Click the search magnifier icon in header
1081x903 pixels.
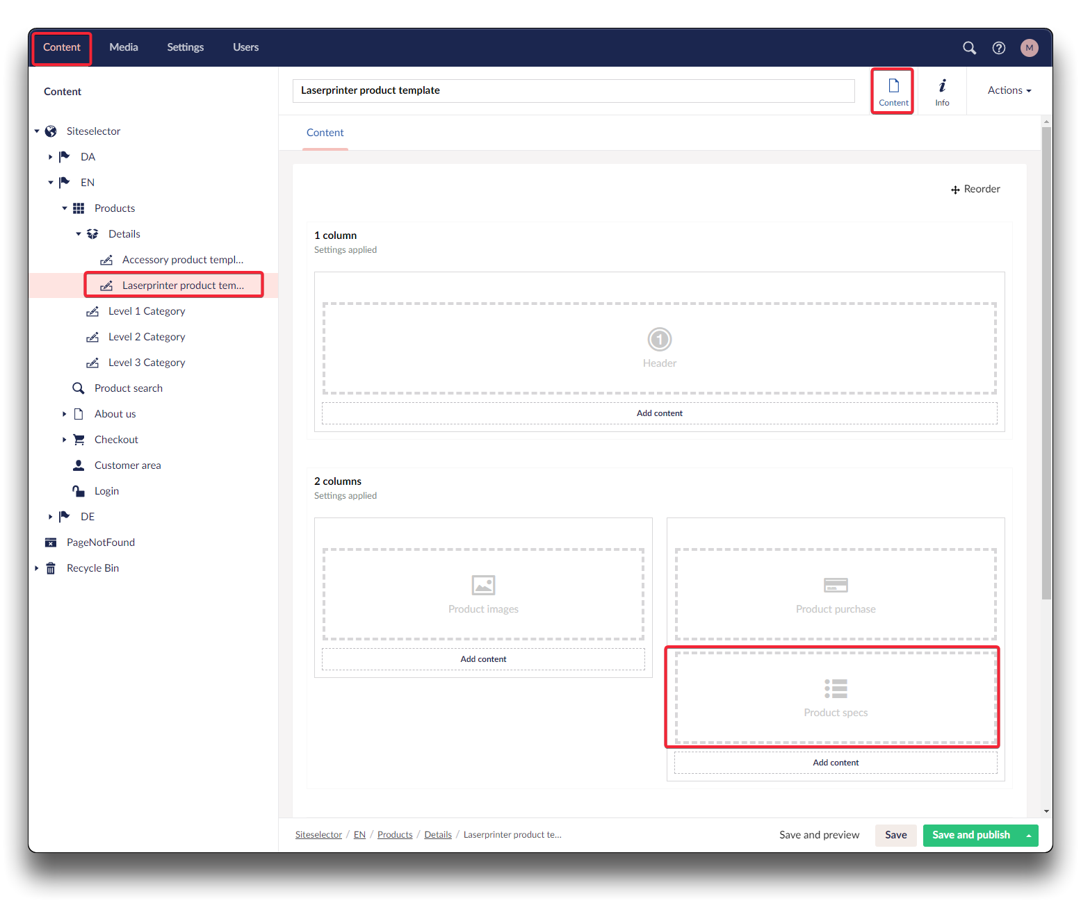point(969,48)
